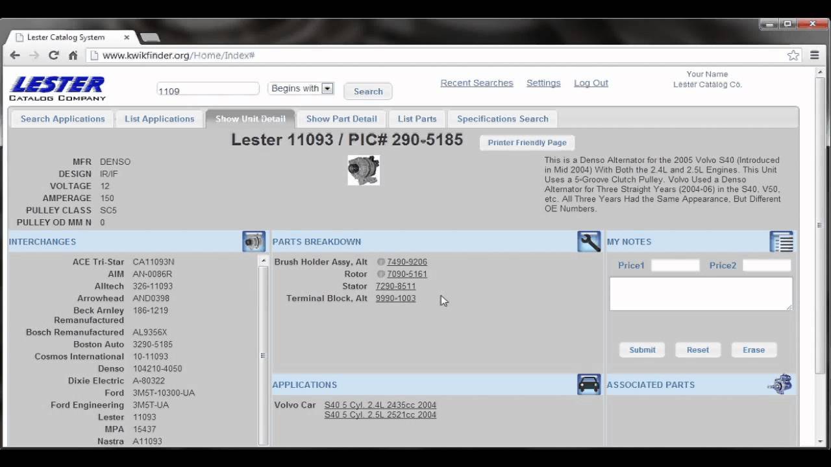The width and height of the screenshot is (831, 467).
Task: Select Bosch Remanufactured number AL9356X
Action: click(x=149, y=332)
